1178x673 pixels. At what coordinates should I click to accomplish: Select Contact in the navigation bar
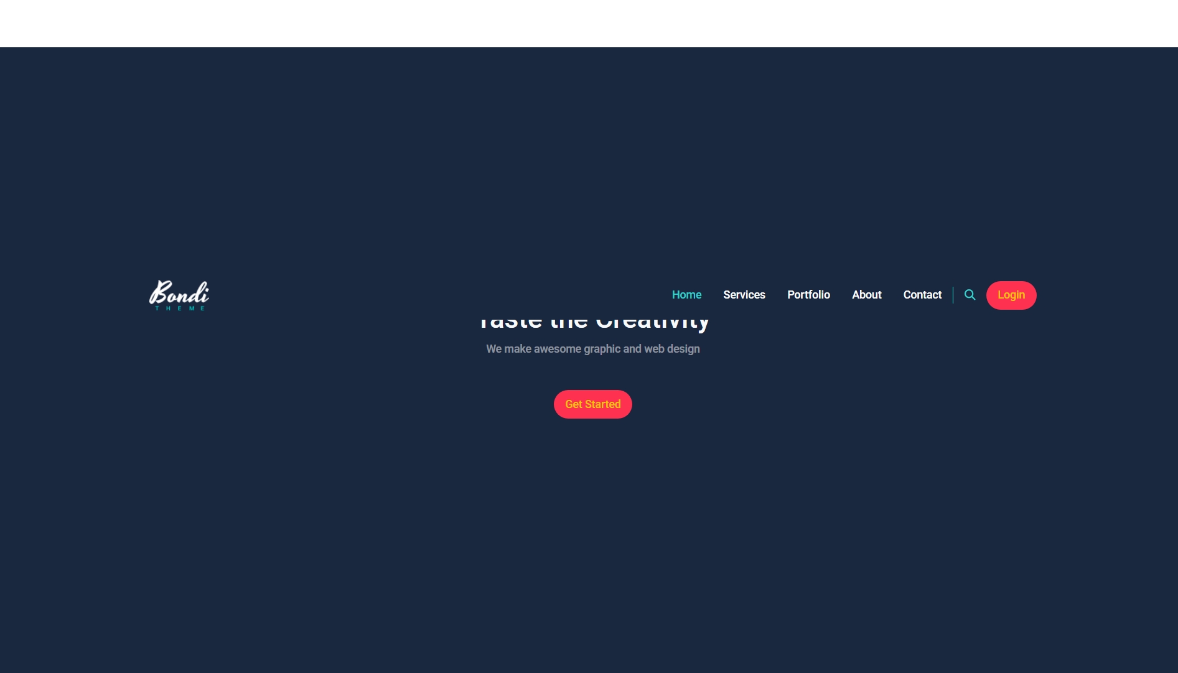point(922,295)
